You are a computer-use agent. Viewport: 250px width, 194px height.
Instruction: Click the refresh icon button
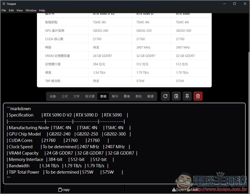165,96
